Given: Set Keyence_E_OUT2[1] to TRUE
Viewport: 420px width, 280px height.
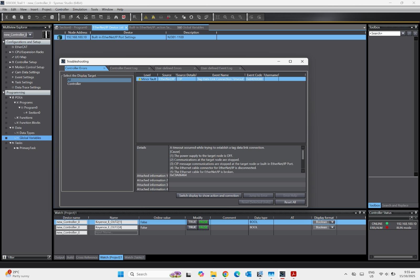Looking at the screenshot, I should click(x=192, y=222).
